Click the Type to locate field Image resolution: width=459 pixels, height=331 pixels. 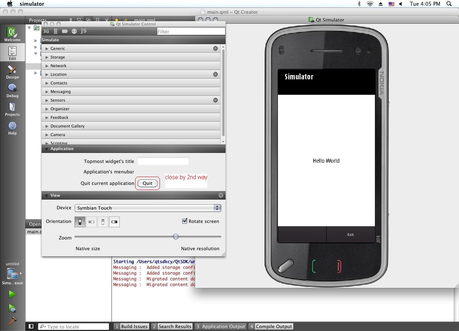click(74, 326)
